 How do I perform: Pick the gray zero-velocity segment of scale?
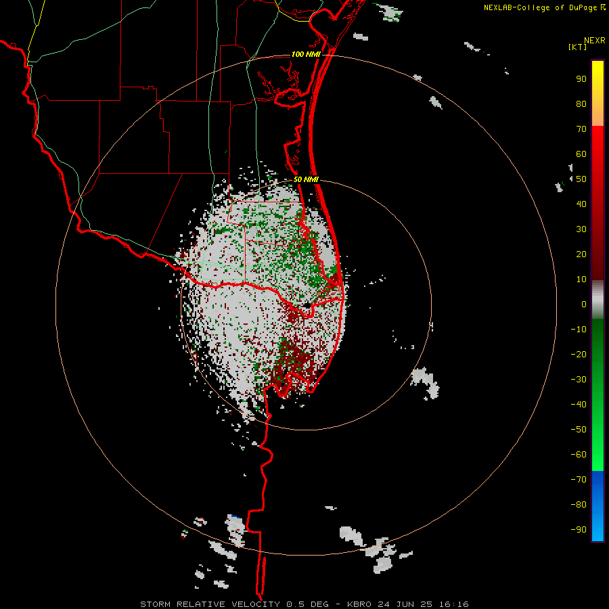coord(597,300)
